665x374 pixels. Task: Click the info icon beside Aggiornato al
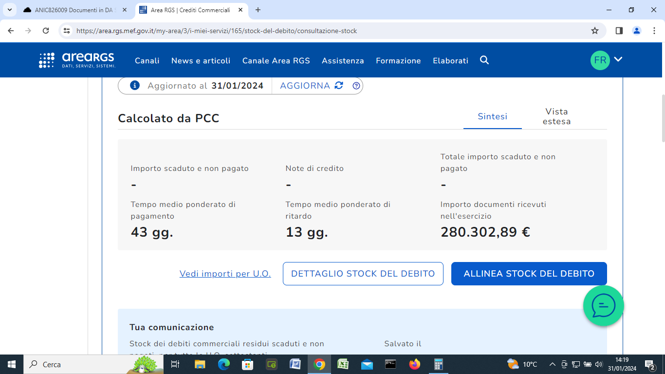135,86
